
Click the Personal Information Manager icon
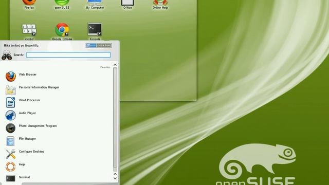tap(10, 89)
